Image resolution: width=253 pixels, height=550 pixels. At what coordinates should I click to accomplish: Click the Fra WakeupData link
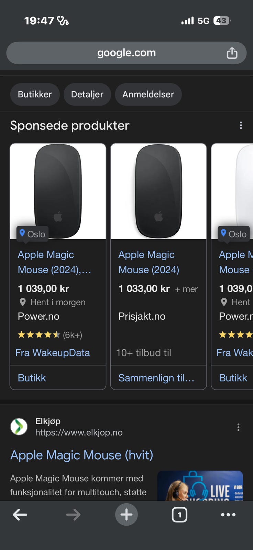[x=53, y=353]
